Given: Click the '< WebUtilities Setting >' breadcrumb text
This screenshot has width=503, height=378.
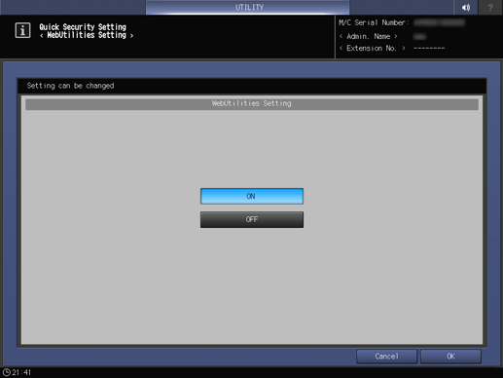Looking at the screenshot, I should pos(87,35).
